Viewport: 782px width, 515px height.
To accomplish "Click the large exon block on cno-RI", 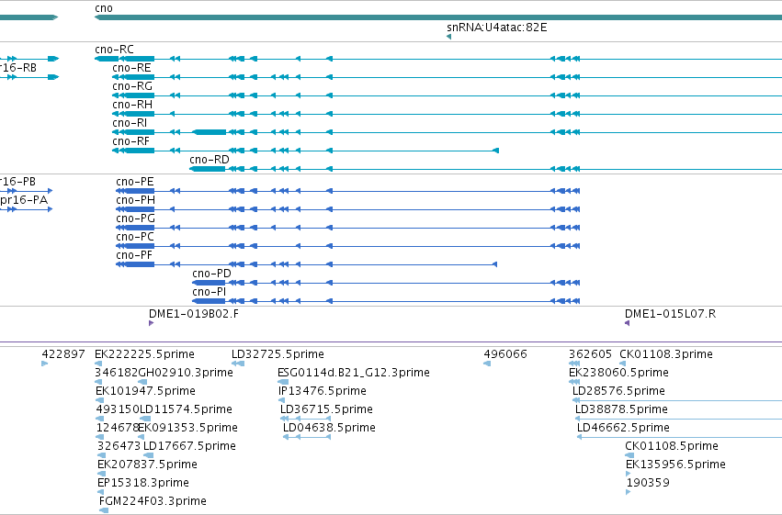I will 210,132.
